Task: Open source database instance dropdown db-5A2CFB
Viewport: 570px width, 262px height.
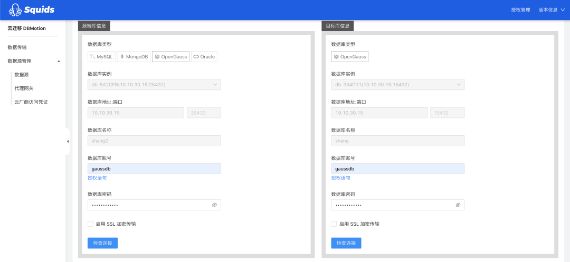Action: [x=154, y=85]
